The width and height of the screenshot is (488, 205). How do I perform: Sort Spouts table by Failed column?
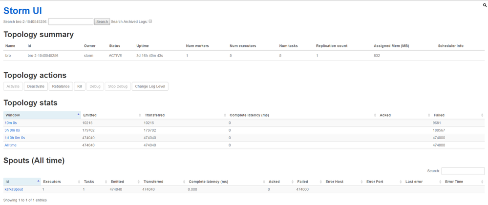(x=309, y=182)
